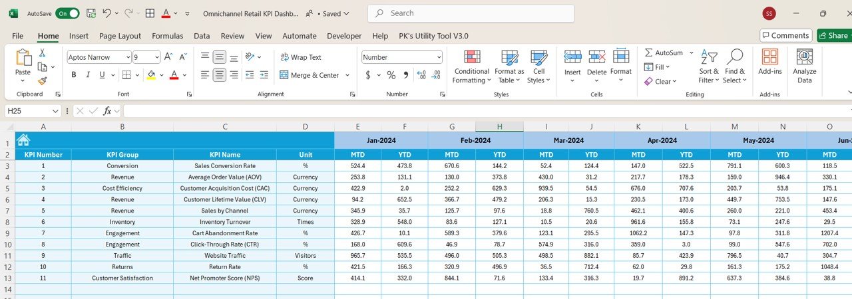Launch Analyze Data
Viewport: 852px width, 299px height.
pos(805,66)
